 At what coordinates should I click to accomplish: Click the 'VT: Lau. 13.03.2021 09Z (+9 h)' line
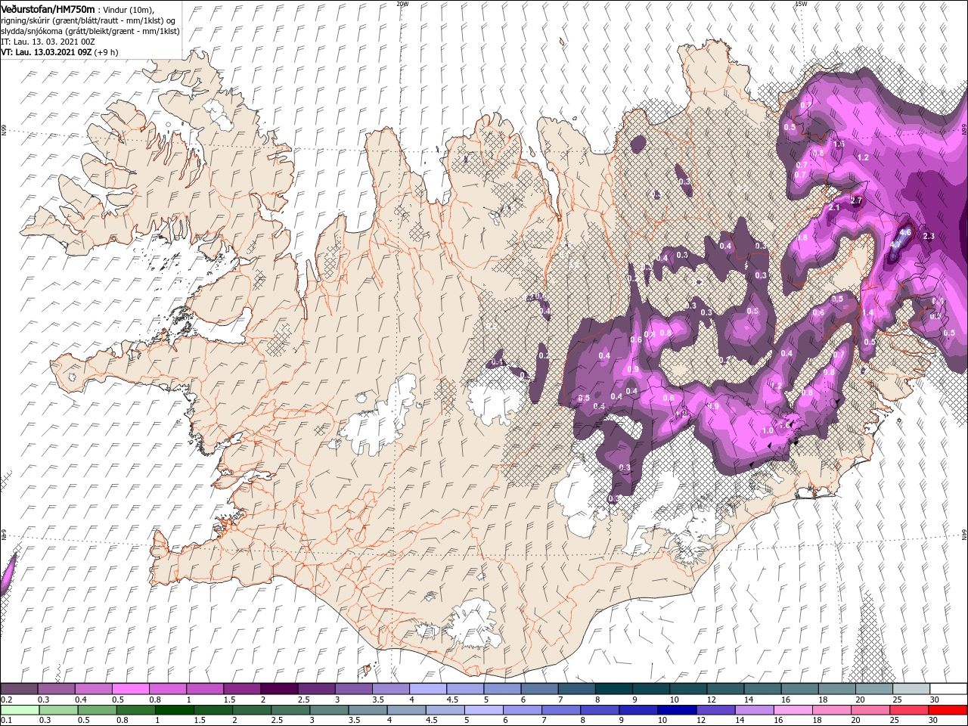59,52
